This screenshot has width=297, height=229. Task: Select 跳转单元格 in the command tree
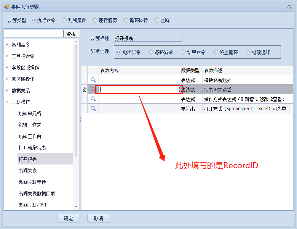[30, 113]
